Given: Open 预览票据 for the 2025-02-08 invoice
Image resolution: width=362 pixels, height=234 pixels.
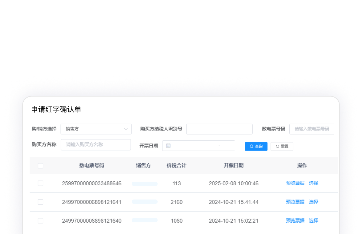Looking at the screenshot, I should (x=295, y=183).
